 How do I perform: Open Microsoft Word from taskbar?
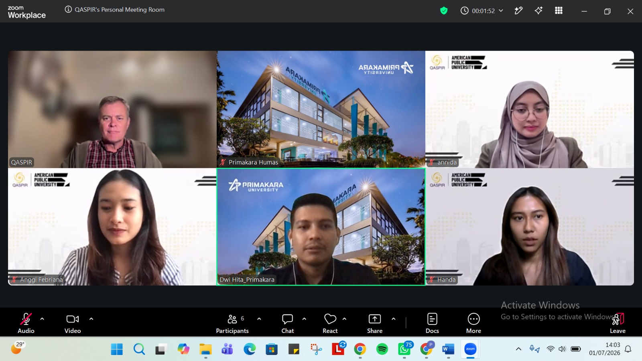(x=448, y=349)
